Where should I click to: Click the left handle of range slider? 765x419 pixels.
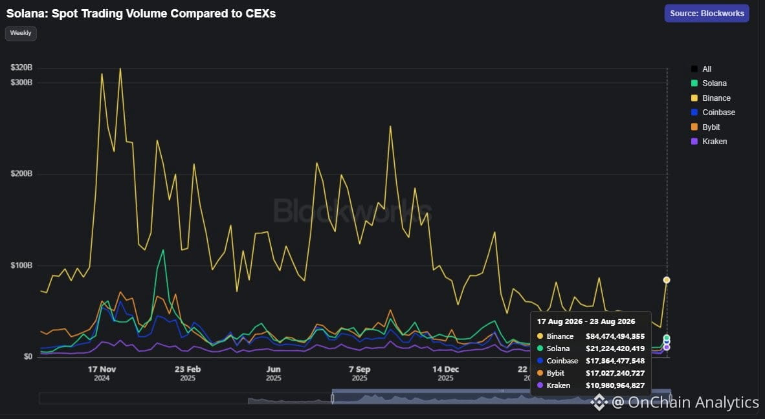(333, 398)
